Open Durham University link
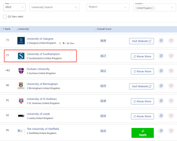 [x=38, y=69]
